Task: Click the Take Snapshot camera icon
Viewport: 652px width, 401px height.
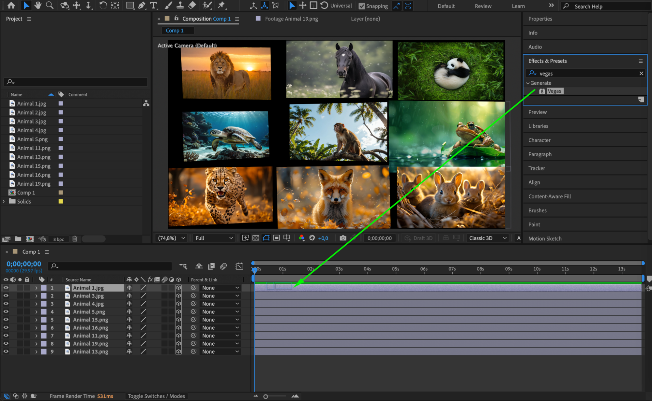Action: 343,238
